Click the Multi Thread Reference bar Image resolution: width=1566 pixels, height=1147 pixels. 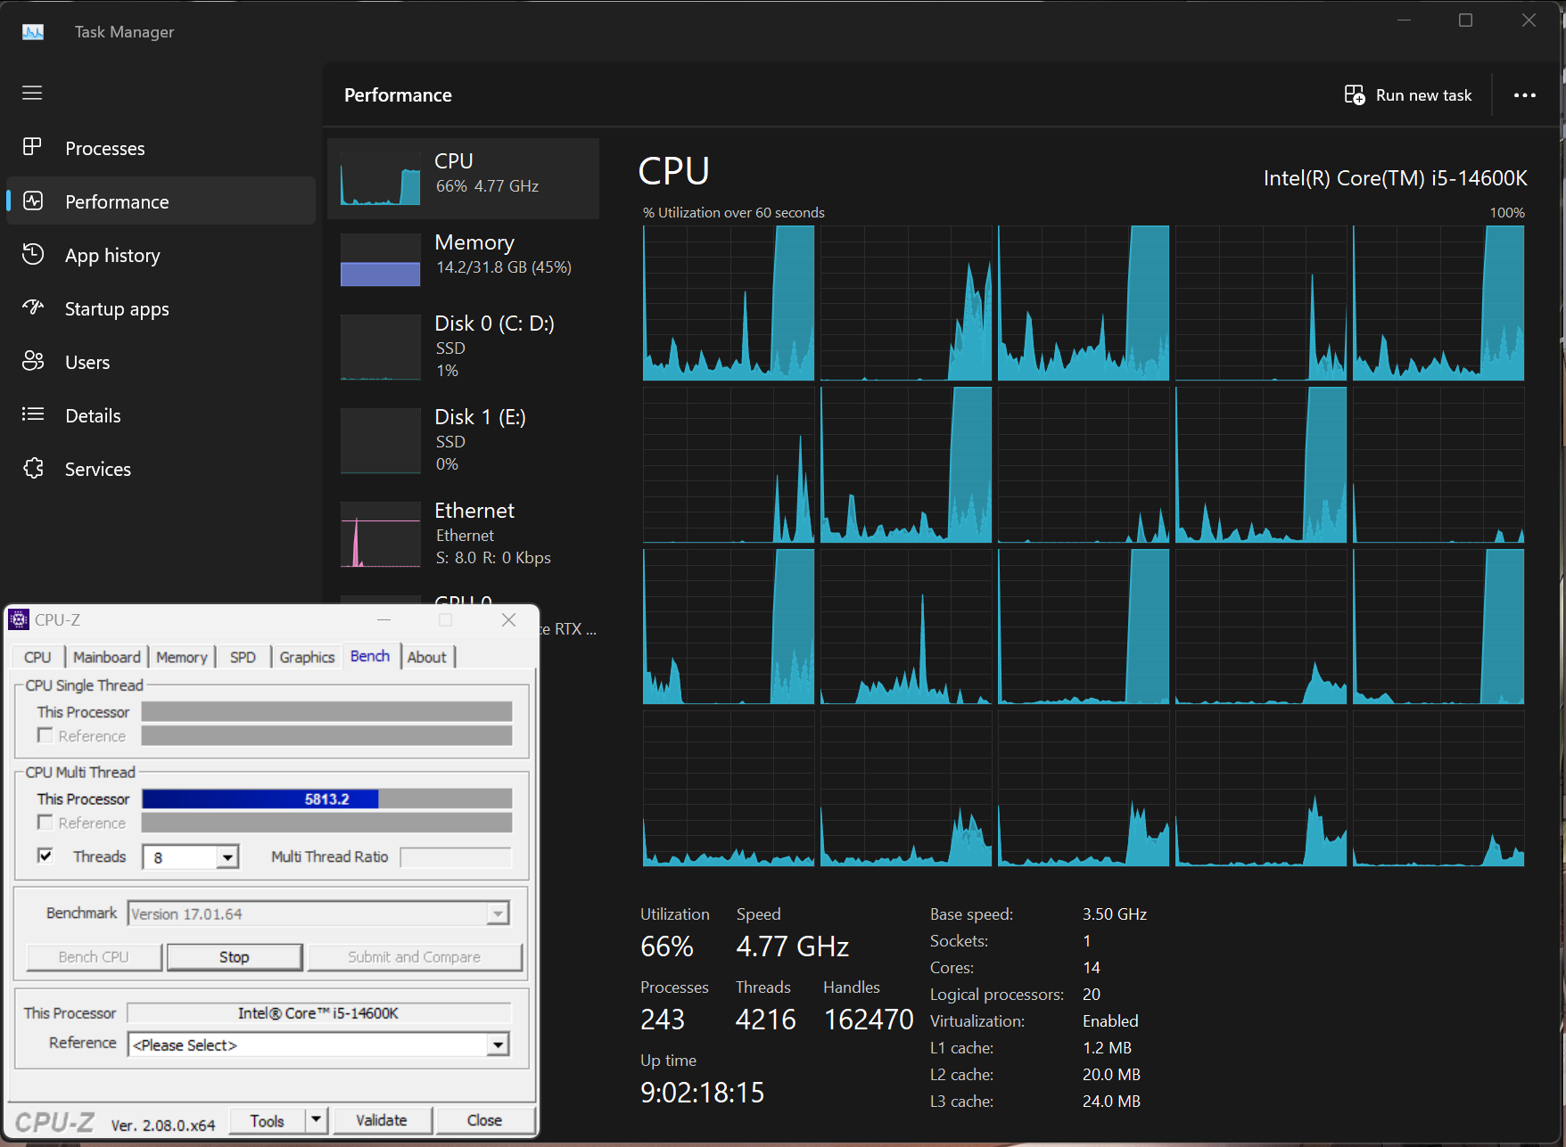[326, 823]
